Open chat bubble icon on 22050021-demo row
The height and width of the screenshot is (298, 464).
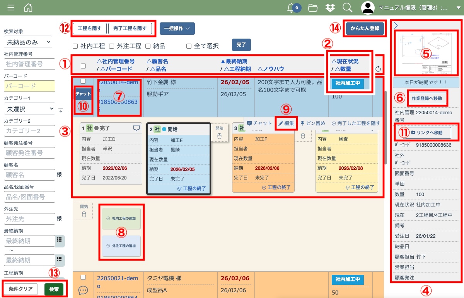pyautogui.click(x=83, y=290)
